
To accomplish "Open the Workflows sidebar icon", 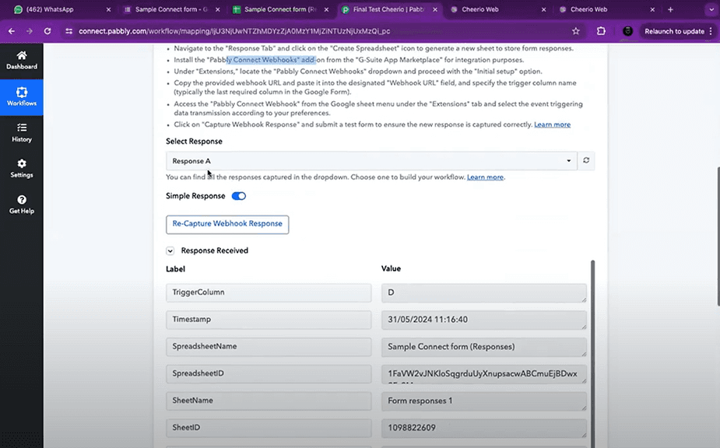I will 22,97.
